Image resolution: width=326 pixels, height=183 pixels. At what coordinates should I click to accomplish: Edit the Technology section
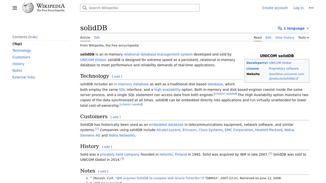point(117,77)
